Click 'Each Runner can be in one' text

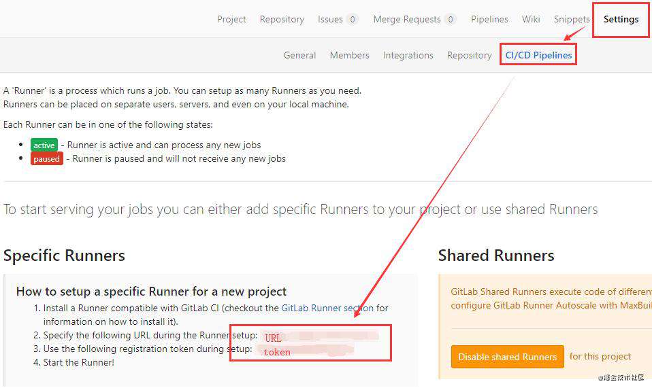click(108, 124)
